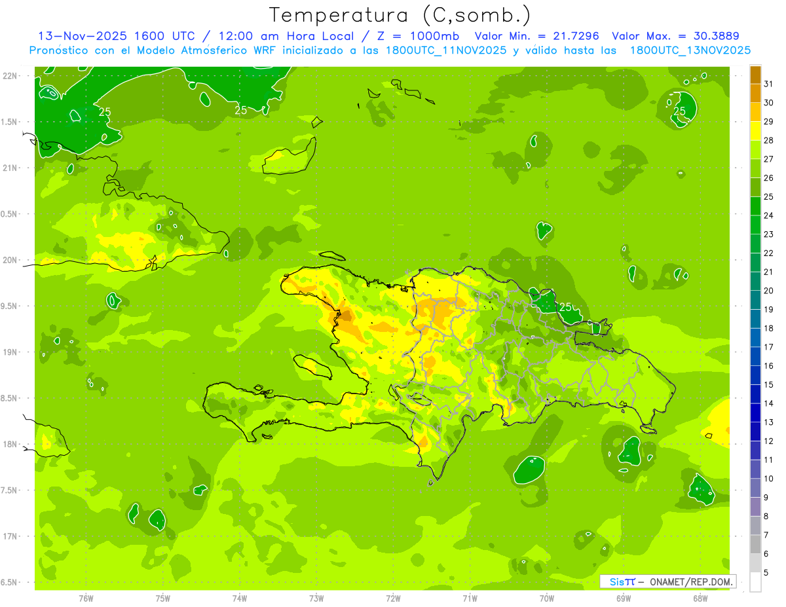Image resolution: width=786 pixels, height=607 pixels.
Task: Click the "25" contour label near the top-right corner
Action: (x=679, y=111)
